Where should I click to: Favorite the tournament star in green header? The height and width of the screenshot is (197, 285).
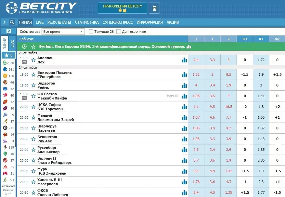[33, 47]
